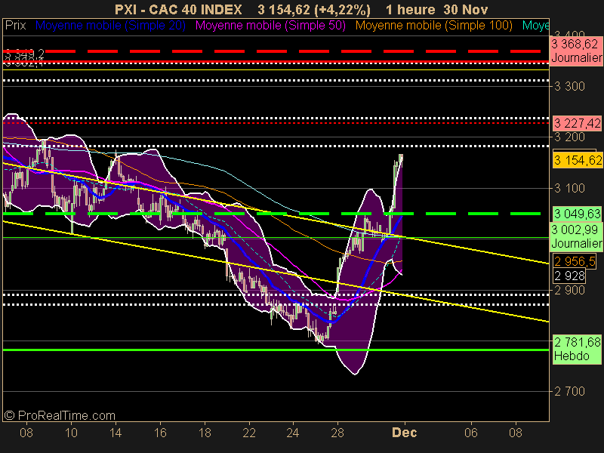Select the date '30 Nov' in title

465,9
